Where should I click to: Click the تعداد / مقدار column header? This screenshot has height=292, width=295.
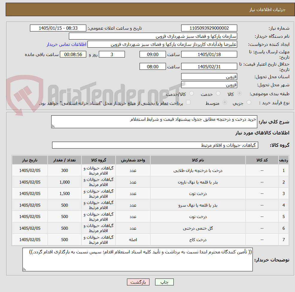click(64, 160)
